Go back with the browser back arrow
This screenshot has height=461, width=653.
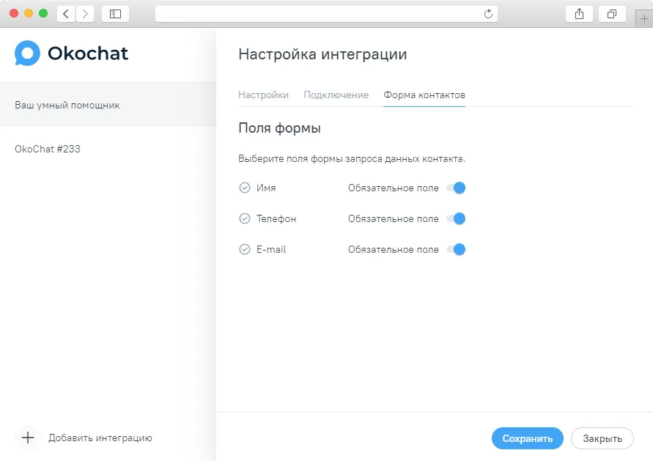pyautogui.click(x=66, y=14)
